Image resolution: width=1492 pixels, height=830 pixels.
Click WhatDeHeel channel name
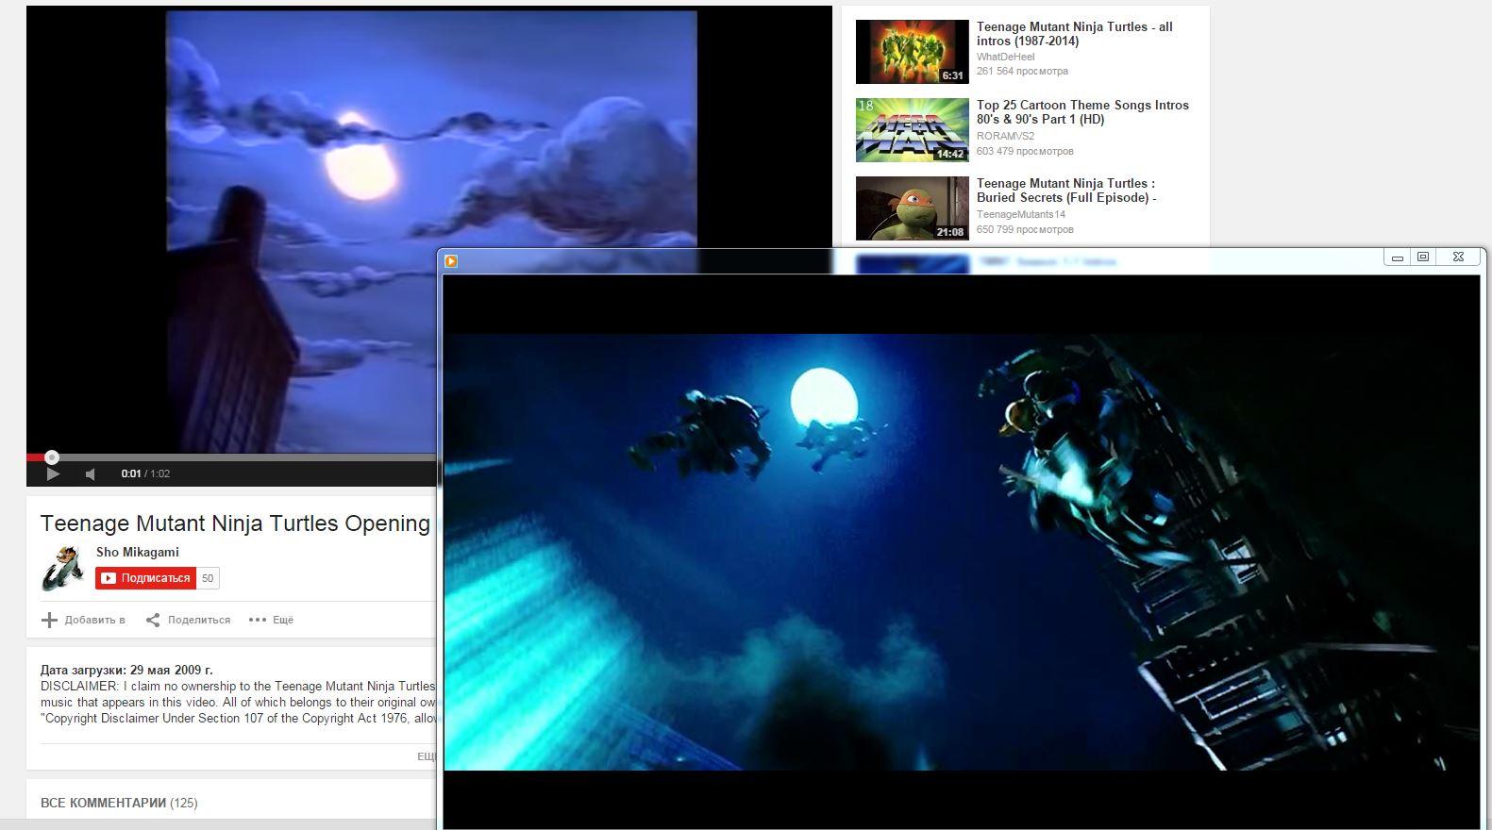click(x=1006, y=57)
